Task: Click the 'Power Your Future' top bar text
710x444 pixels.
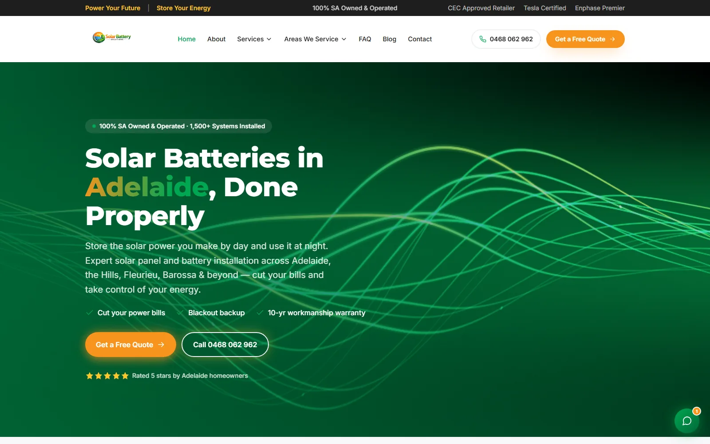Action: coord(113,8)
